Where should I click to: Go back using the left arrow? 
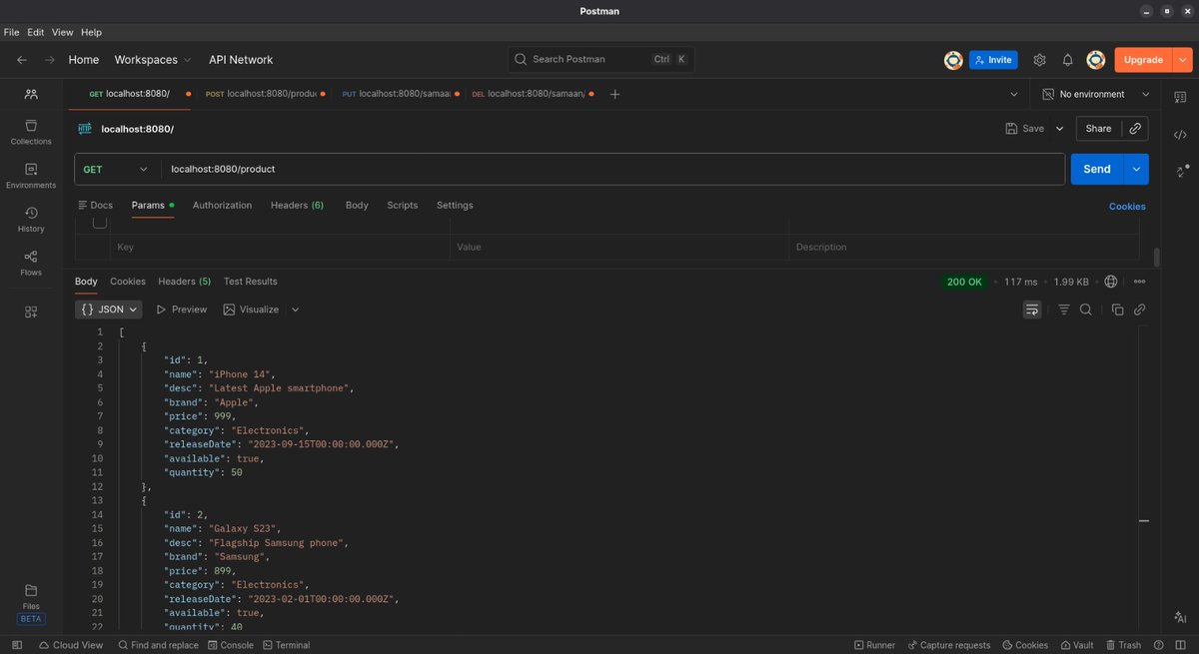point(22,60)
